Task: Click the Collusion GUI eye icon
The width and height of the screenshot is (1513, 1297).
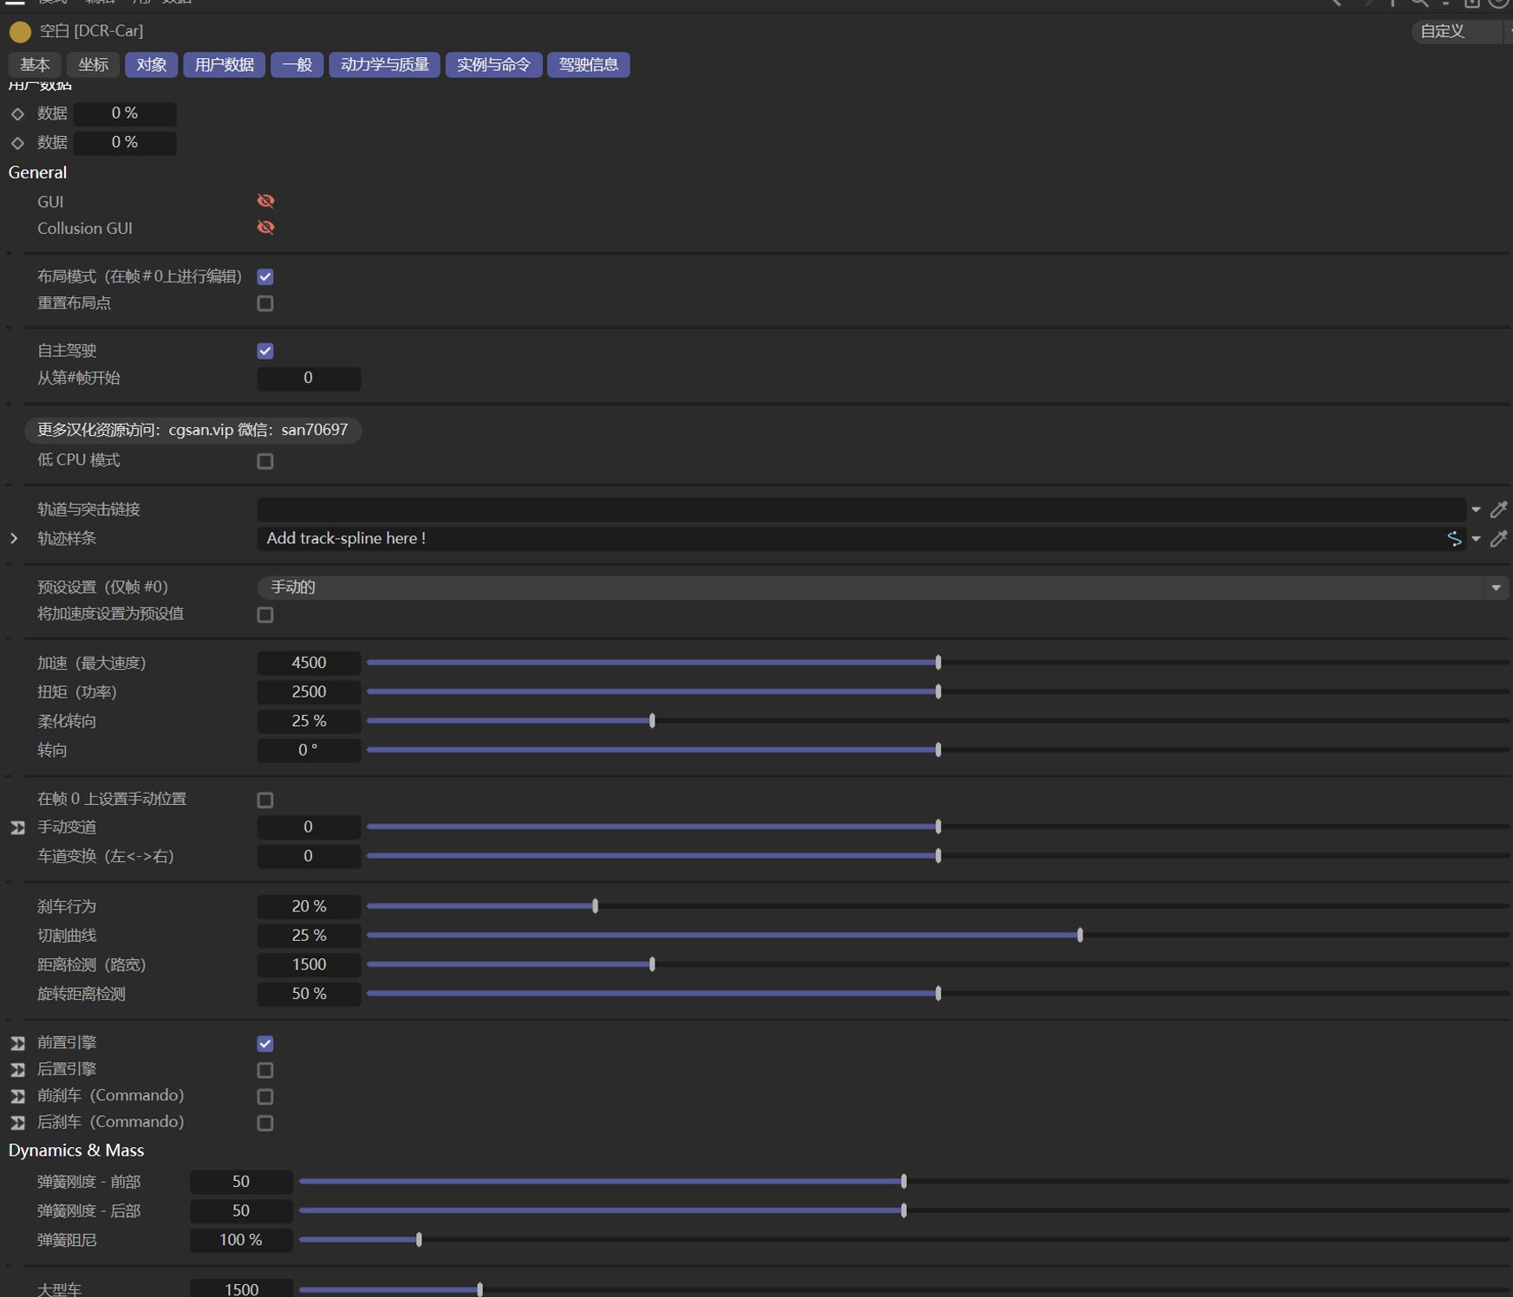Action: tap(265, 228)
